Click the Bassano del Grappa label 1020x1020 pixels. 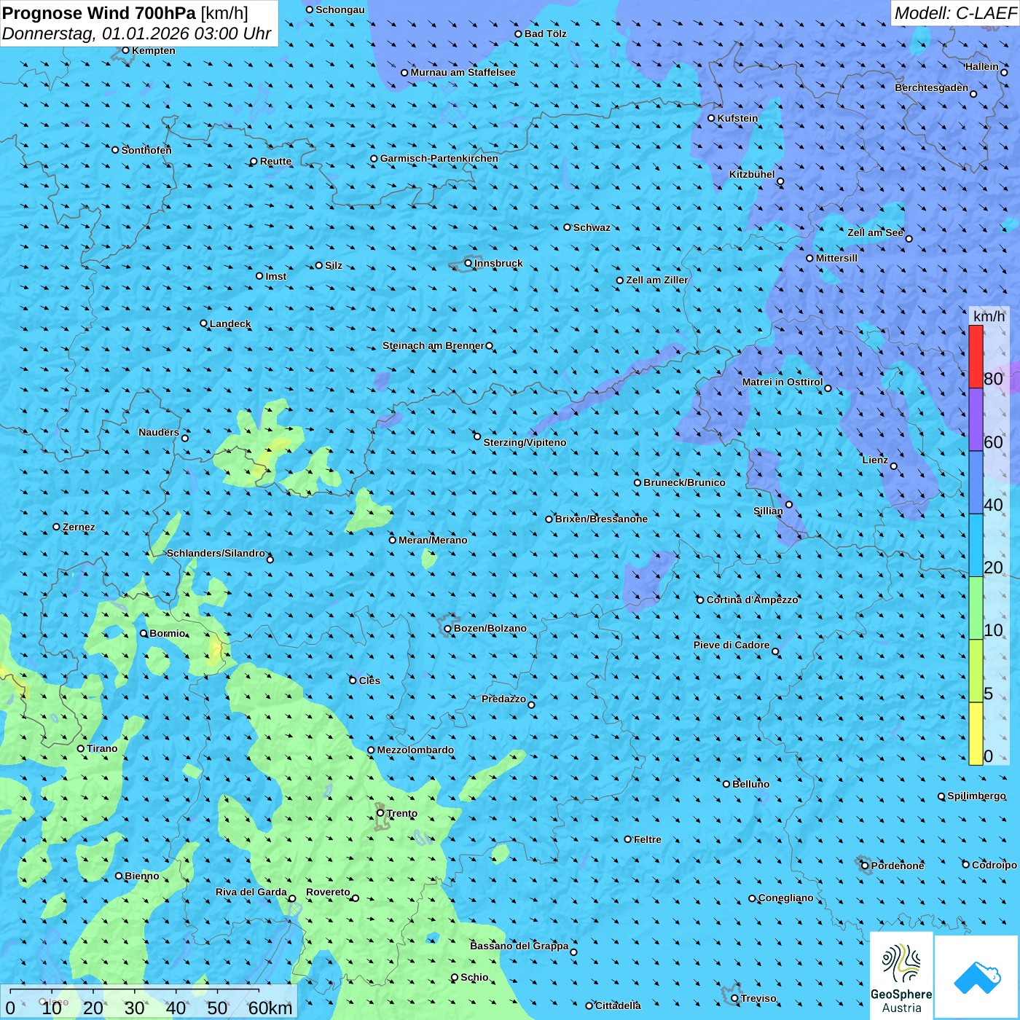[519, 946]
